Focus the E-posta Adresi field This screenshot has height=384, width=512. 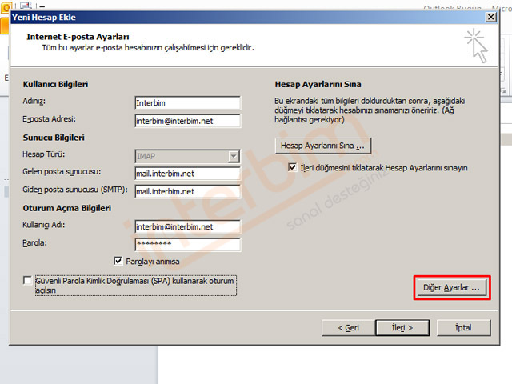pos(187,121)
